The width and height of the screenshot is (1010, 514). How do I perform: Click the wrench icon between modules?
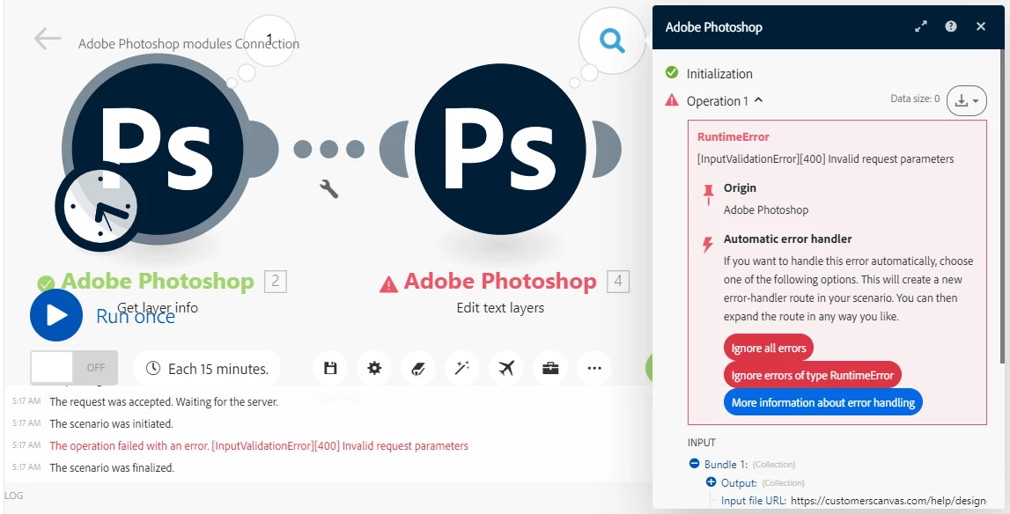point(329,188)
